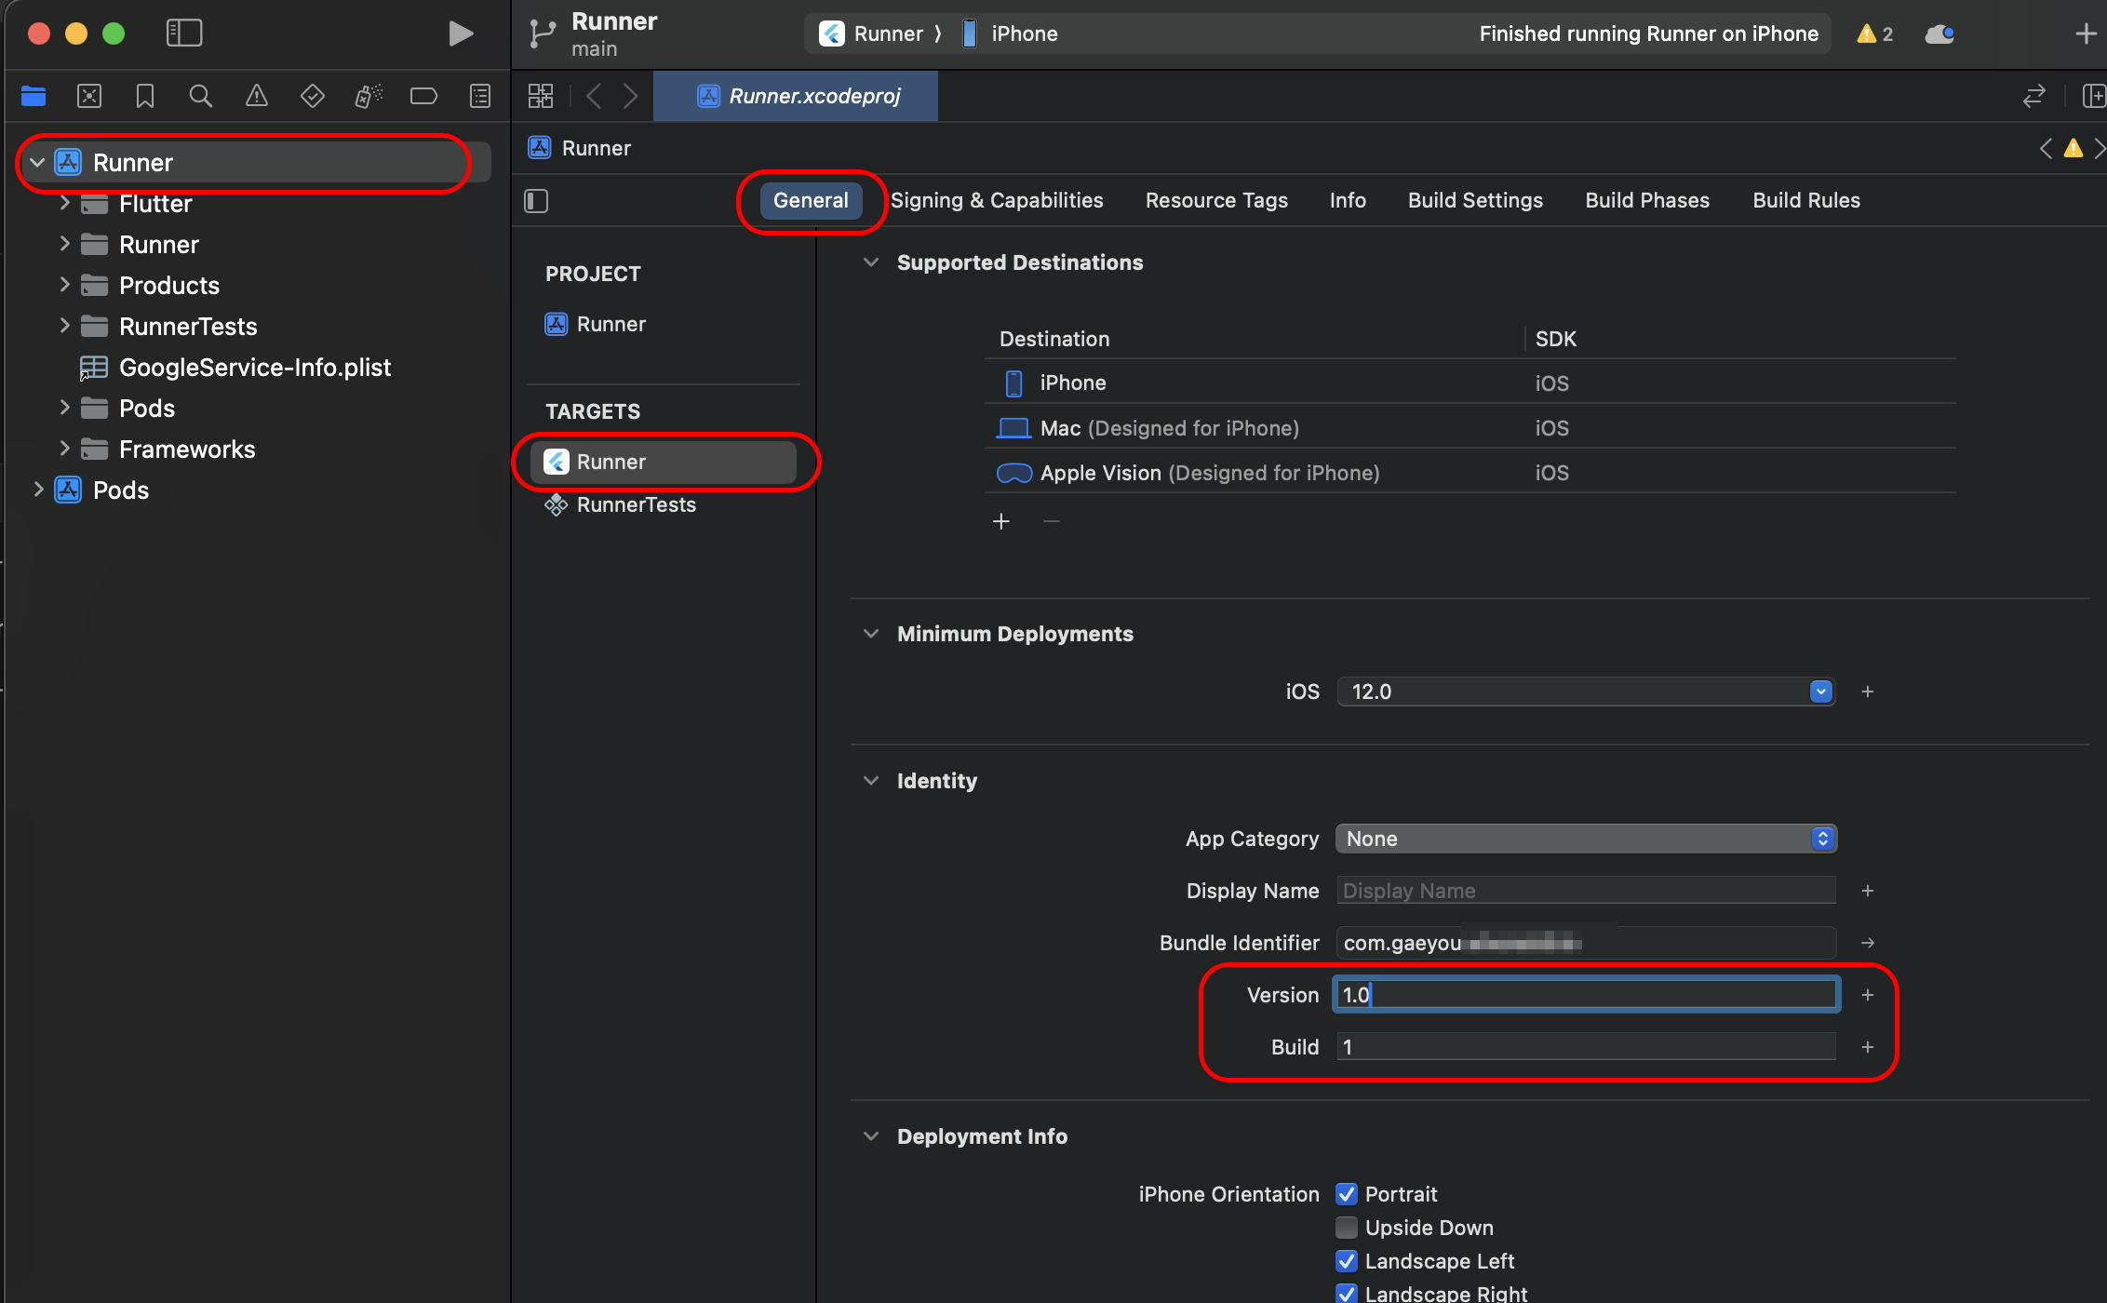Enable the Upside Down checkbox

point(1346,1228)
